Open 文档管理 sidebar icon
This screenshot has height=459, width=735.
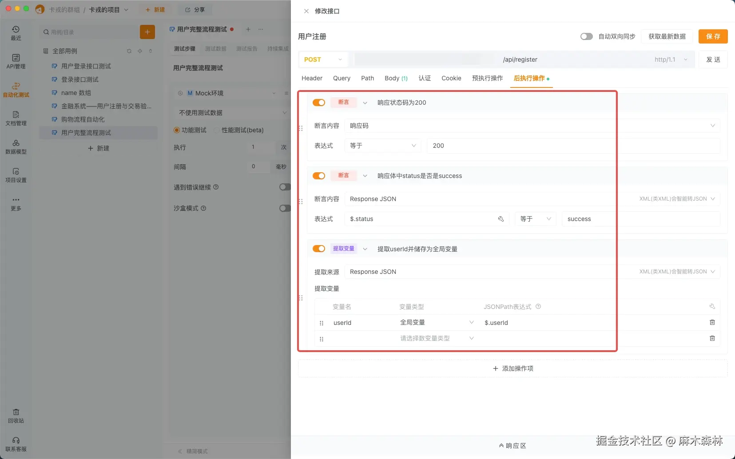(x=16, y=118)
